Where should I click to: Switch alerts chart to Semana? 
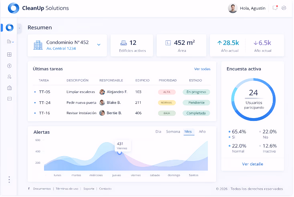tap(173, 131)
